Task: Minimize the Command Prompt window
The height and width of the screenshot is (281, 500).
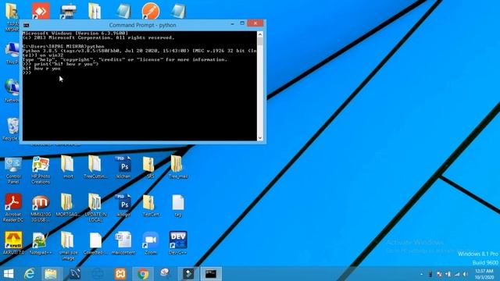Action: point(233,23)
